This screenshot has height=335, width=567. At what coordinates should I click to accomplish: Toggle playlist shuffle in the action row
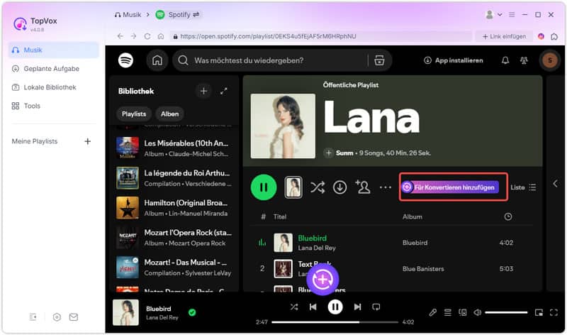317,187
